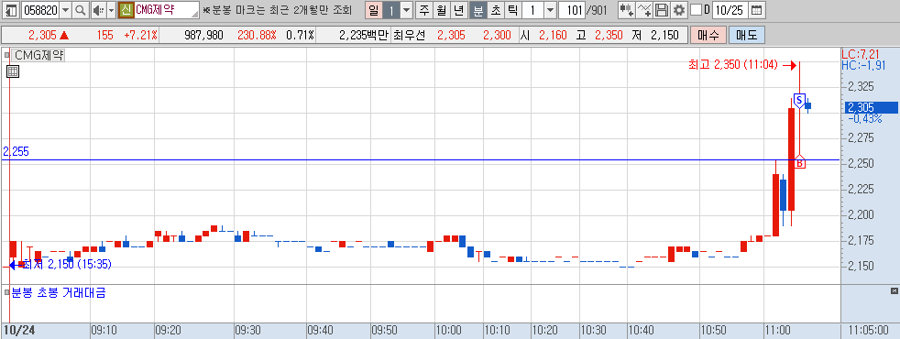The width and height of the screenshot is (900, 339).
Task: Click the 0.71% turnover value
Action: [300, 35]
